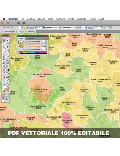The width and height of the screenshot is (120, 156).
Task: Click the Y value field showing 92,94
Action: coord(43,46)
